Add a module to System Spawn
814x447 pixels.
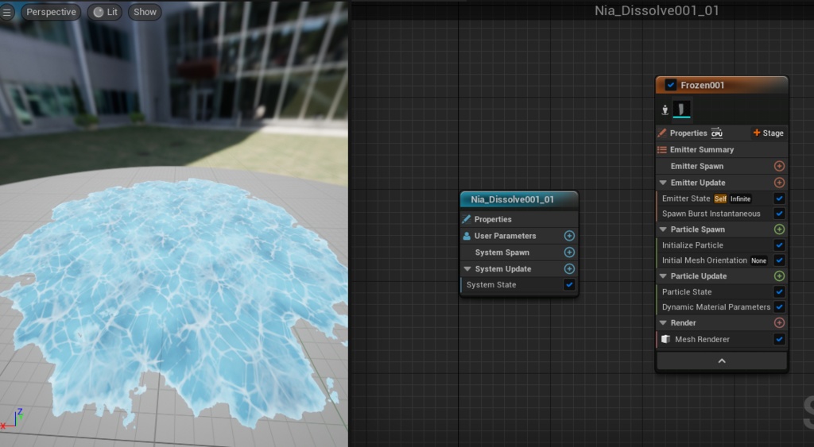pos(569,252)
